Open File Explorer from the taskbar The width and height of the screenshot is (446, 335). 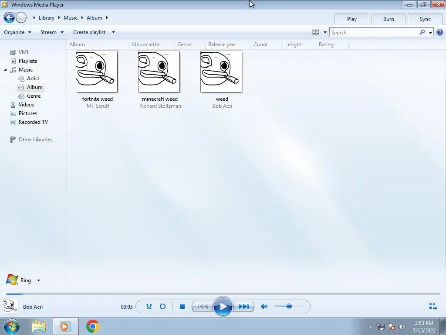point(39,327)
